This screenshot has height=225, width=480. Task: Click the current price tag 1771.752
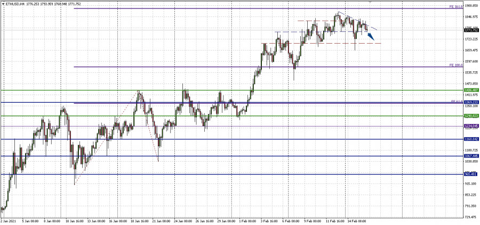[470, 31]
